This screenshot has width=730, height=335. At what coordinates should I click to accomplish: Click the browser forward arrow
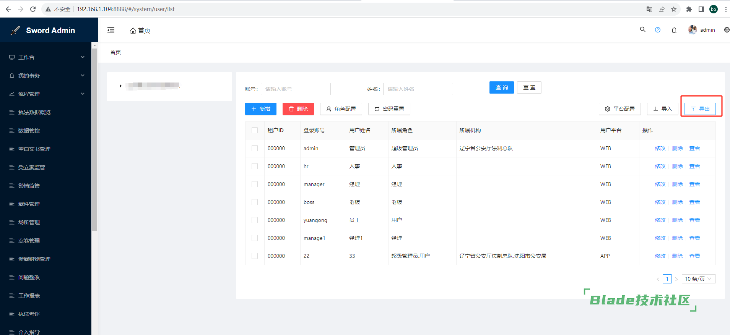(21, 9)
